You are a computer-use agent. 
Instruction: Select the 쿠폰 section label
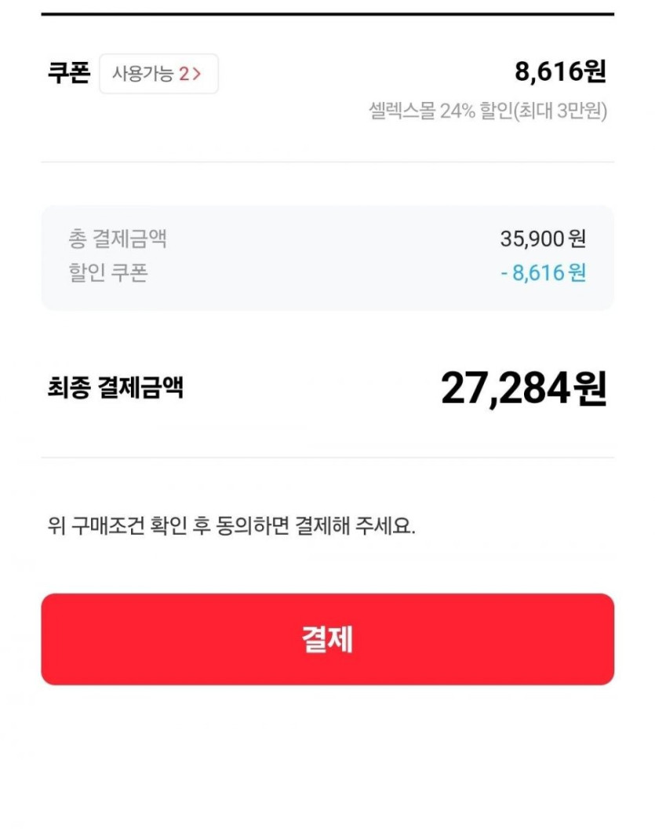click(69, 74)
